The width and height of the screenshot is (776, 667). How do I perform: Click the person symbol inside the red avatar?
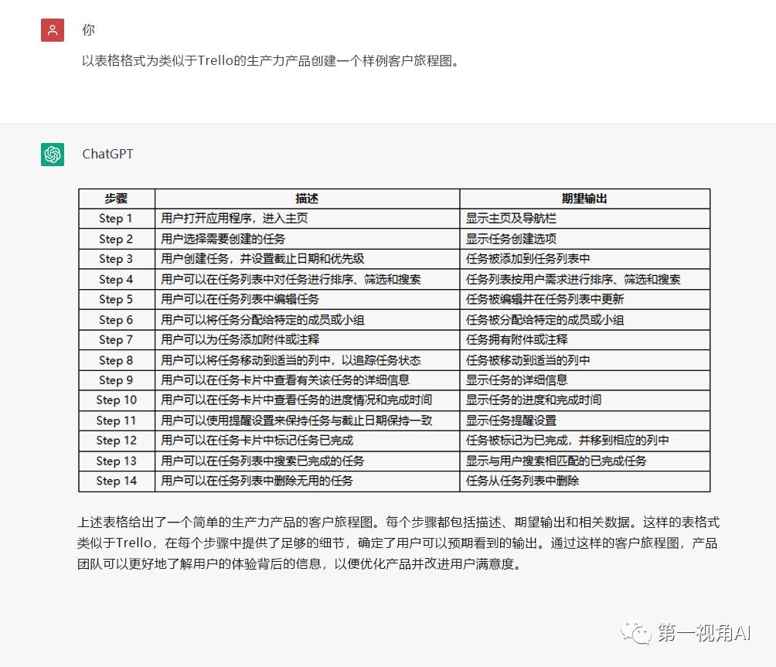click(52, 29)
